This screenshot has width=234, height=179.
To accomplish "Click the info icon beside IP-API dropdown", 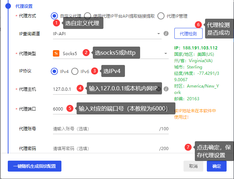I will 166,34.
